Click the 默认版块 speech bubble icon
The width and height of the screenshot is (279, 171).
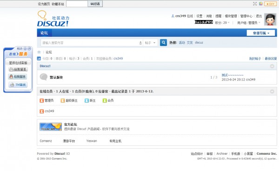coord(43,77)
